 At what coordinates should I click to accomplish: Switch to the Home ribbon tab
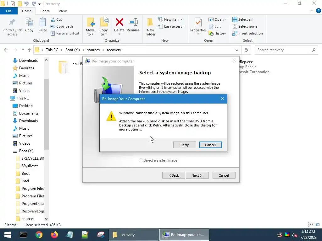27,11
